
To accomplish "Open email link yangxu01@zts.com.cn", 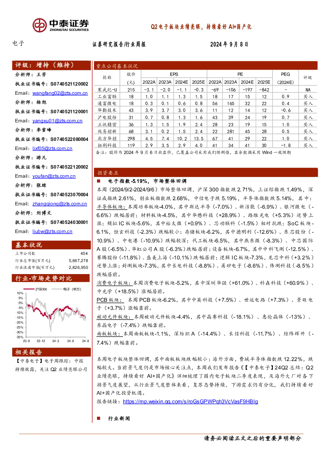I will tap(58, 121).
